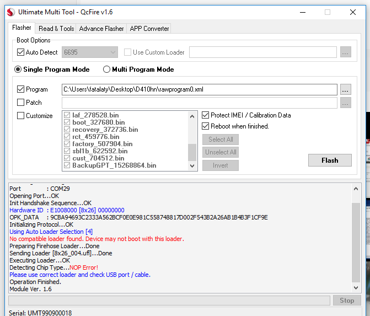Screen dimensions: 370x316
Task: Click the partition list scrollbar thumb
Action: pyautogui.click(x=192, y=152)
